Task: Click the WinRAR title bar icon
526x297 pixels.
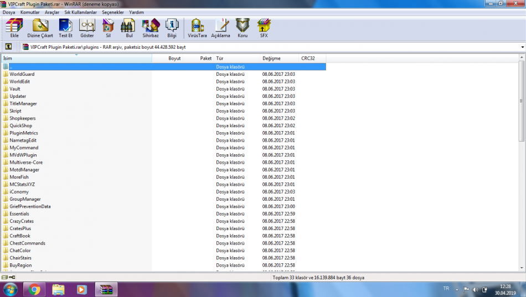Action: pyautogui.click(x=3, y=4)
